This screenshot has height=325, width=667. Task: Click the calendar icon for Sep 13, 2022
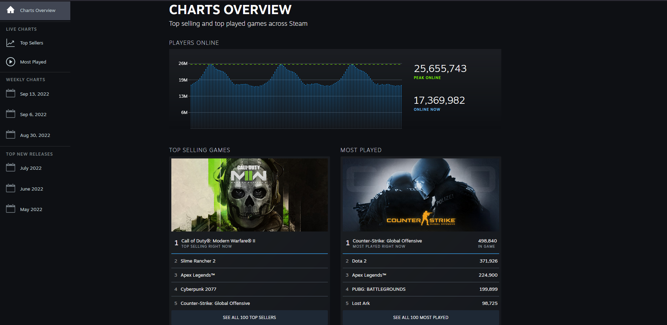pyautogui.click(x=11, y=94)
